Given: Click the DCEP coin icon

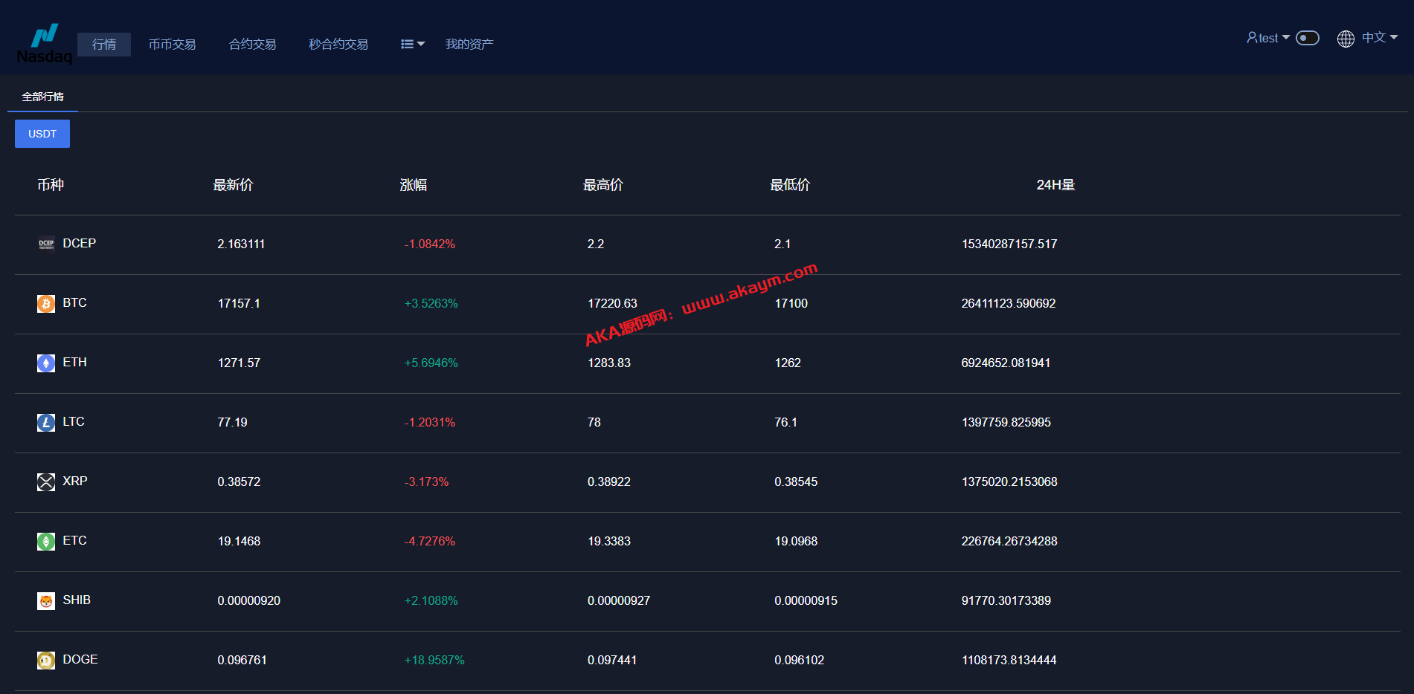Looking at the screenshot, I should (46, 244).
